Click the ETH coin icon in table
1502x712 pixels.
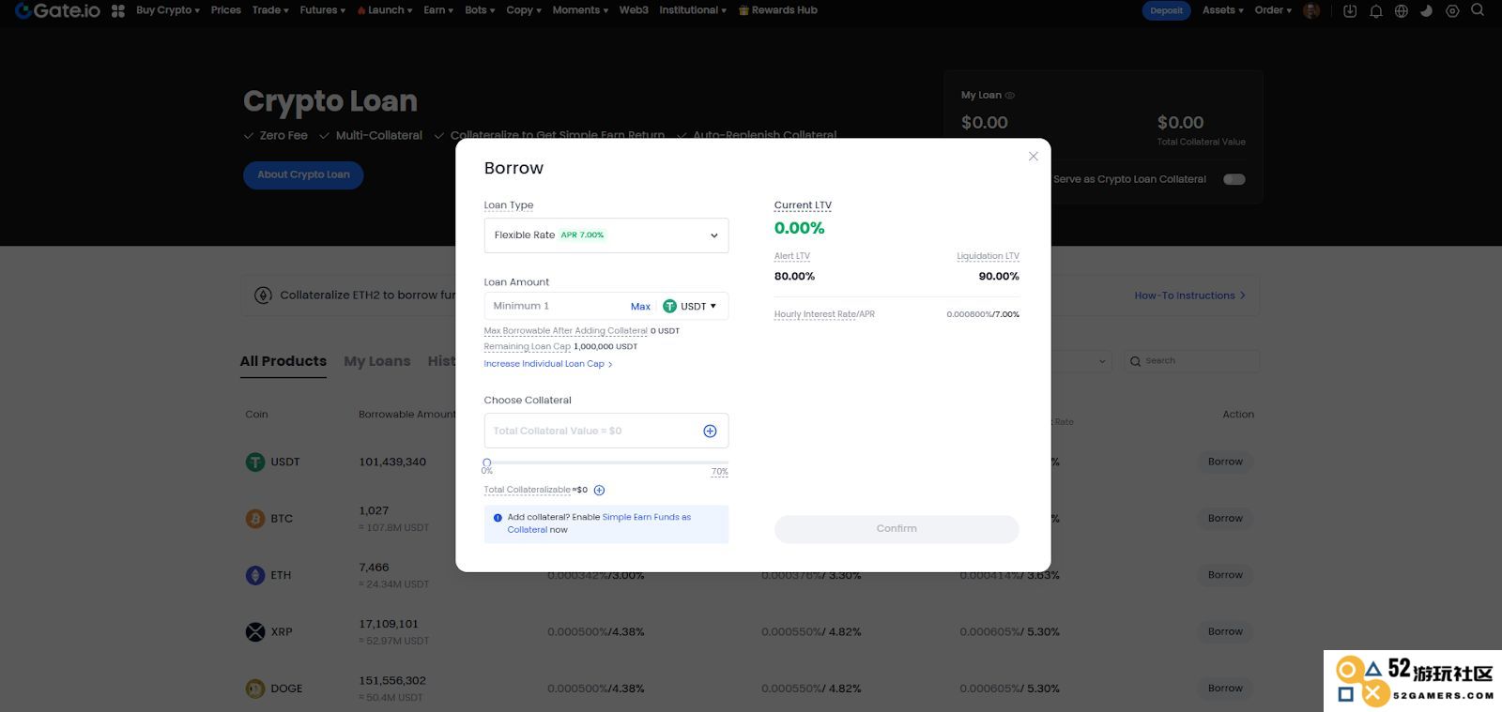click(255, 575)
